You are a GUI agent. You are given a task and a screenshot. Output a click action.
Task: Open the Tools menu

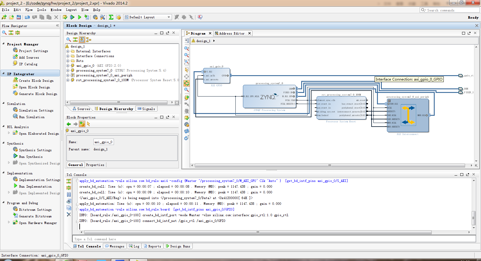click(41, 10)
